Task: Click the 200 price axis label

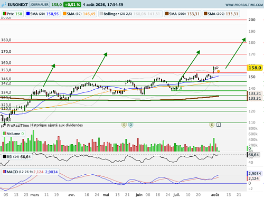Action: (252, 20)
